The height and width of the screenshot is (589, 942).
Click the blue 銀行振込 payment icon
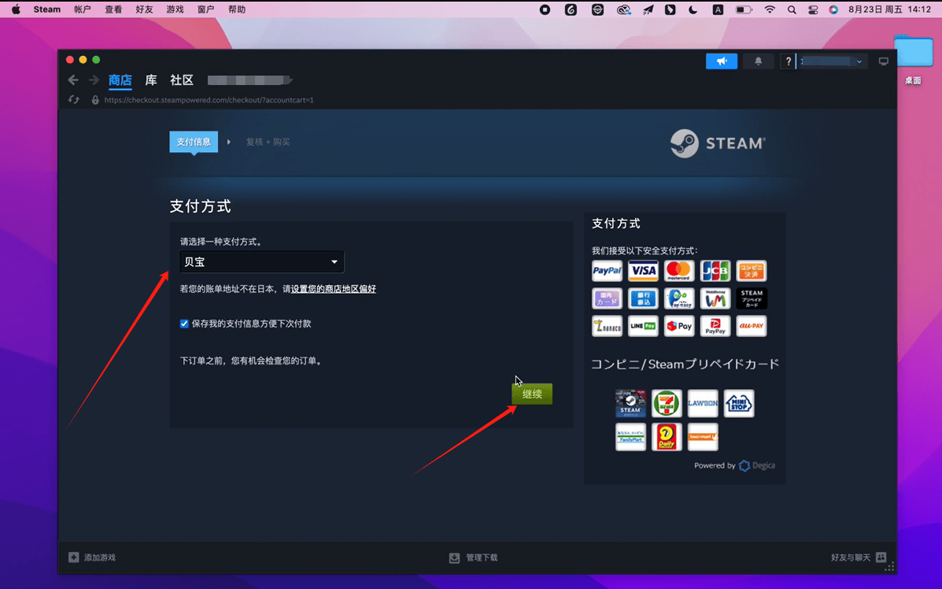coord(643,298)
